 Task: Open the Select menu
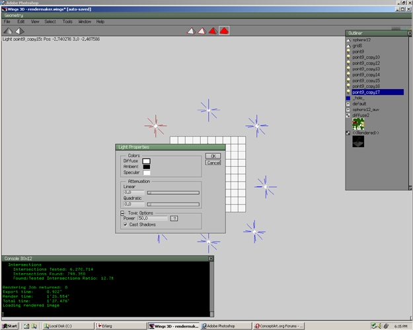(50, 22)
